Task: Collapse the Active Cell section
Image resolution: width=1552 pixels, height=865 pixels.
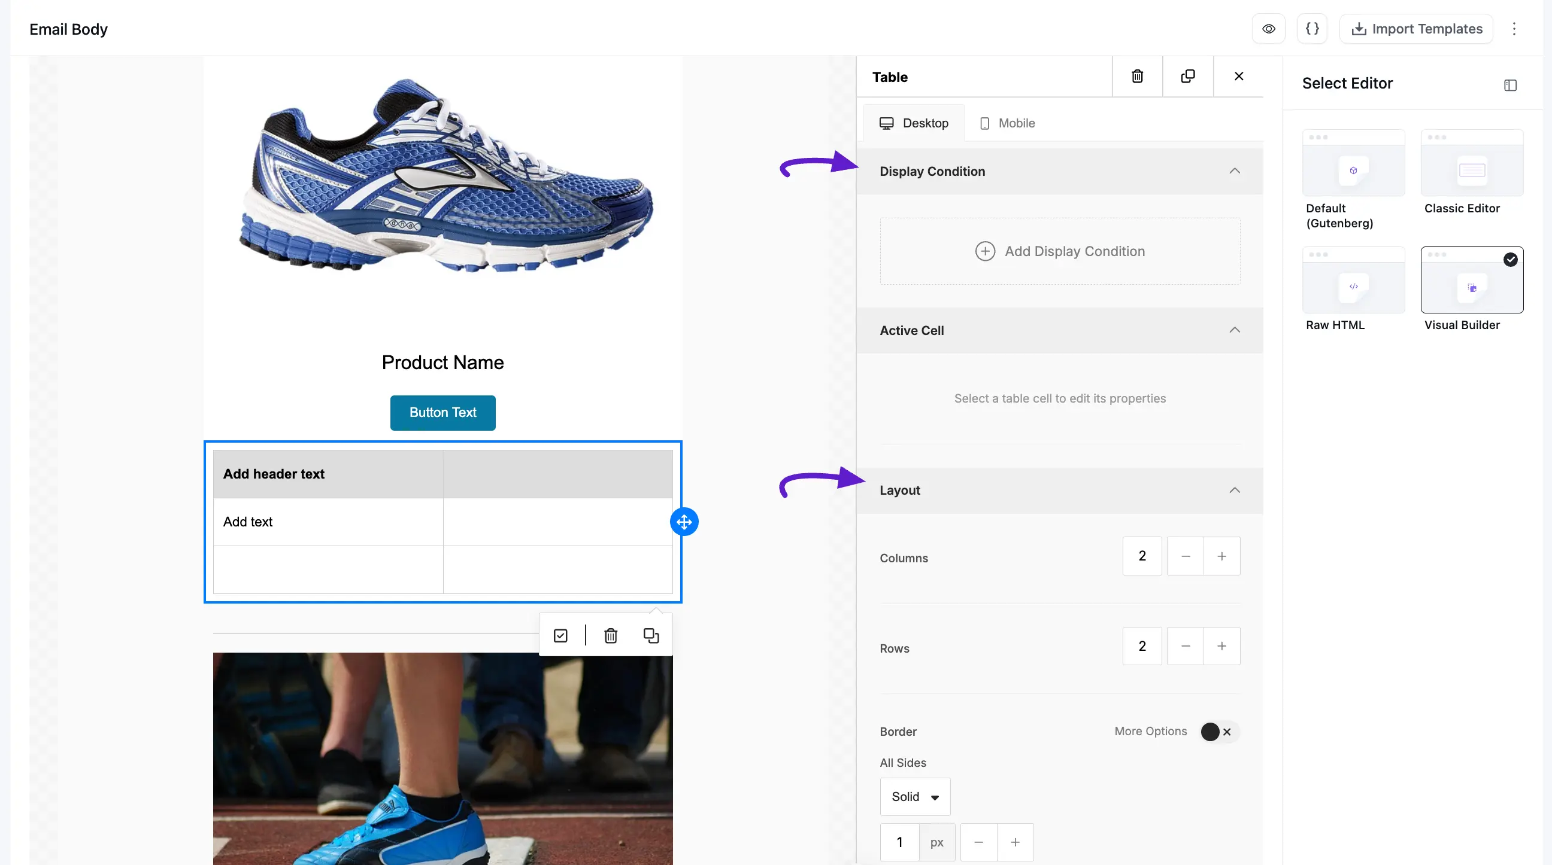Action: [1235, 330]
